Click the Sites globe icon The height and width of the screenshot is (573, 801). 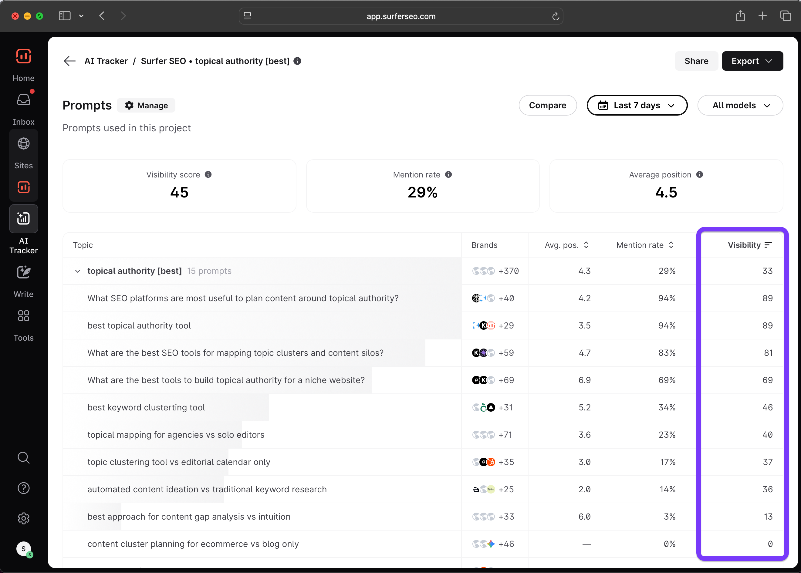pos(23,143)
